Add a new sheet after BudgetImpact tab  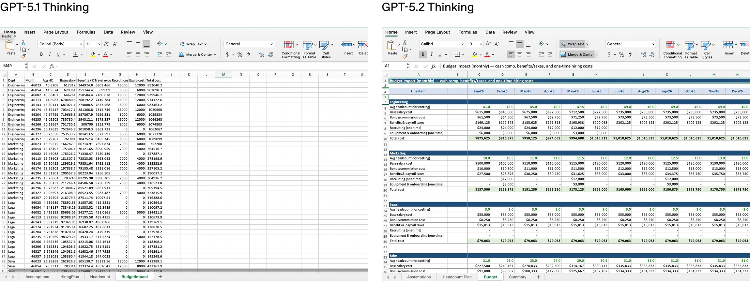pos(160,277)
